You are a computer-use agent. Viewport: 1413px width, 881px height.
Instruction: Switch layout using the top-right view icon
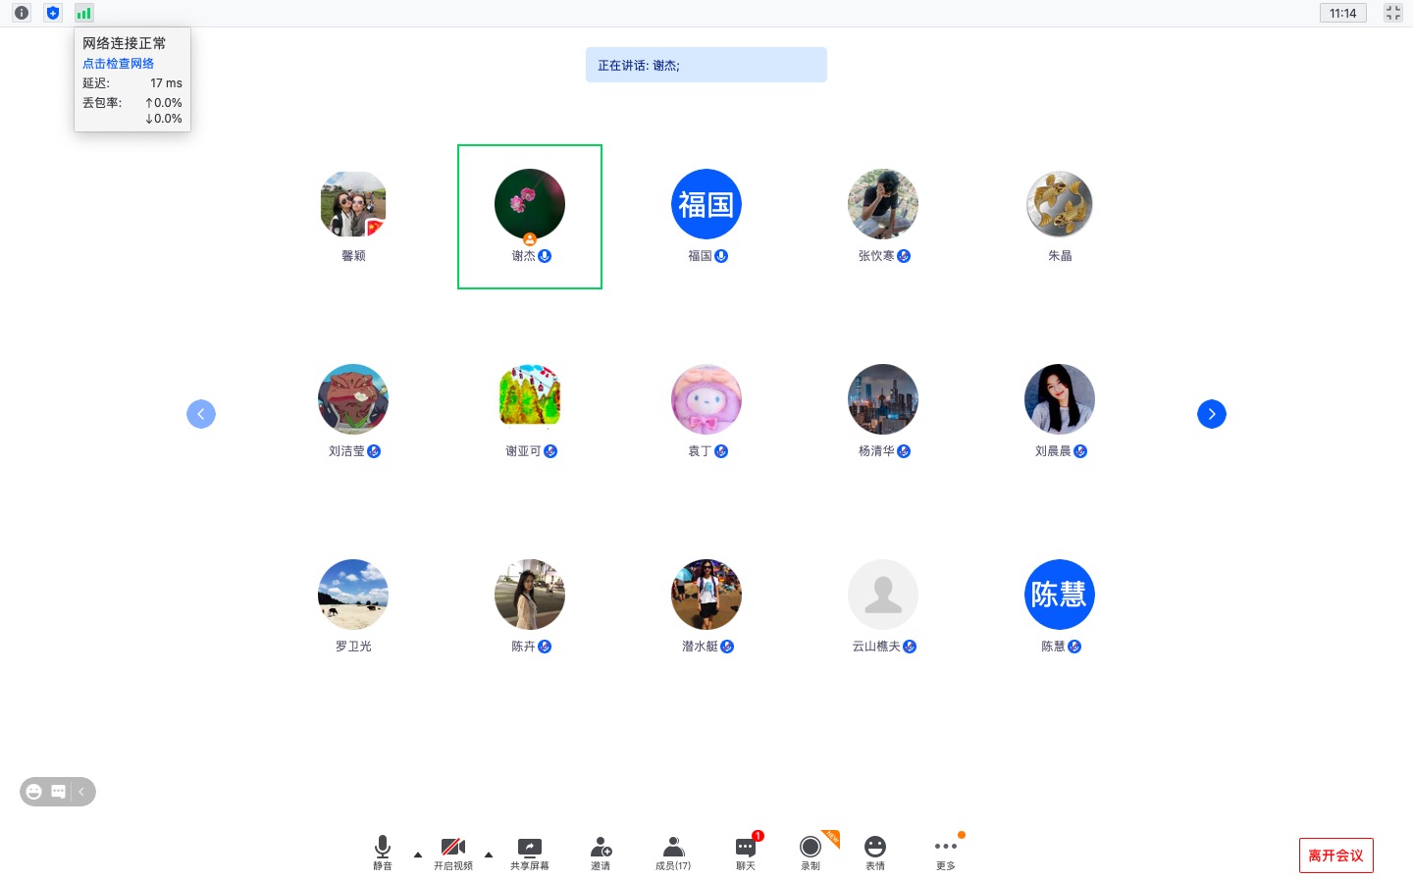tap(1393, 13)
